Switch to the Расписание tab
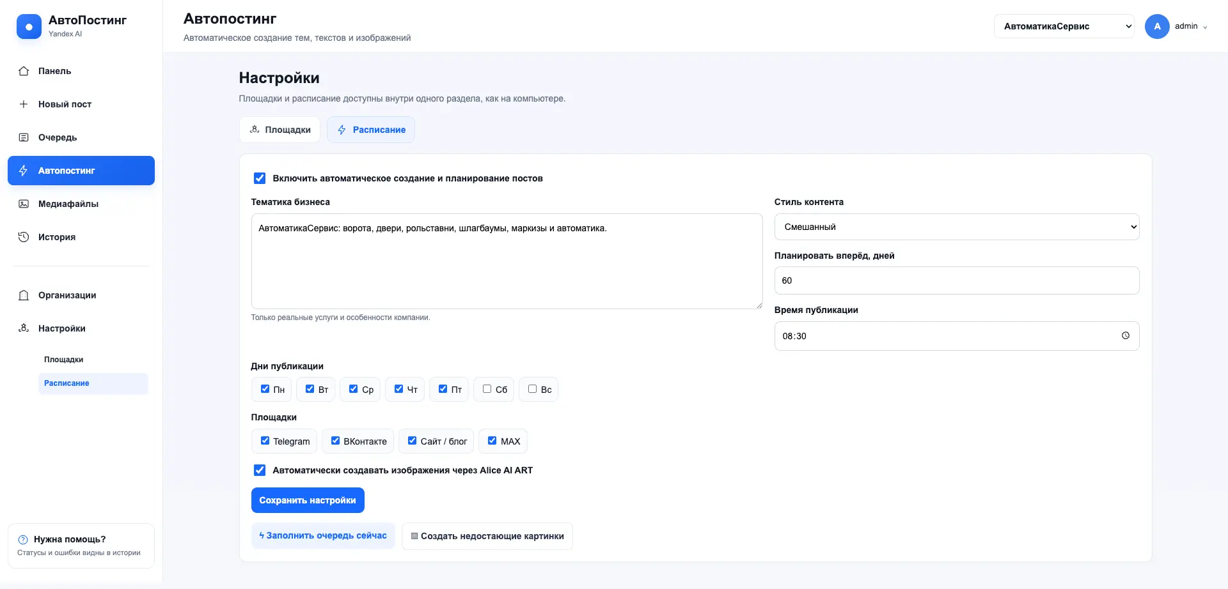 pyautogui.click(x=371, y=130)
